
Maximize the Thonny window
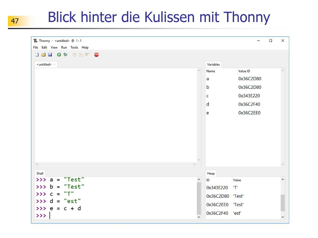pos(270,41)
